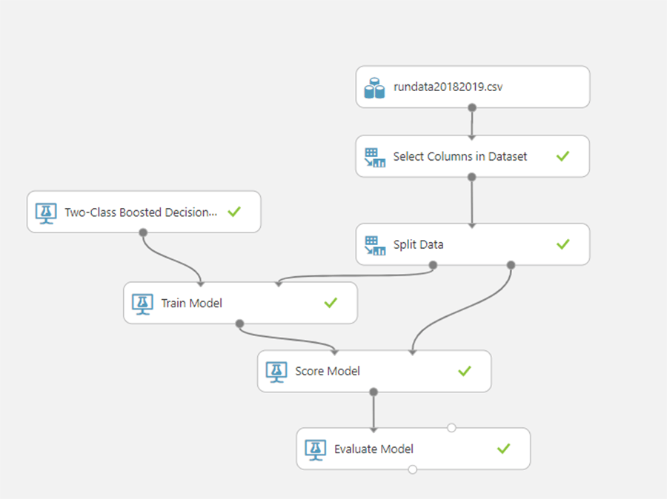667x499 pixels.
Task: Click the green checkmark on Score Model
Action: point(465,371)
